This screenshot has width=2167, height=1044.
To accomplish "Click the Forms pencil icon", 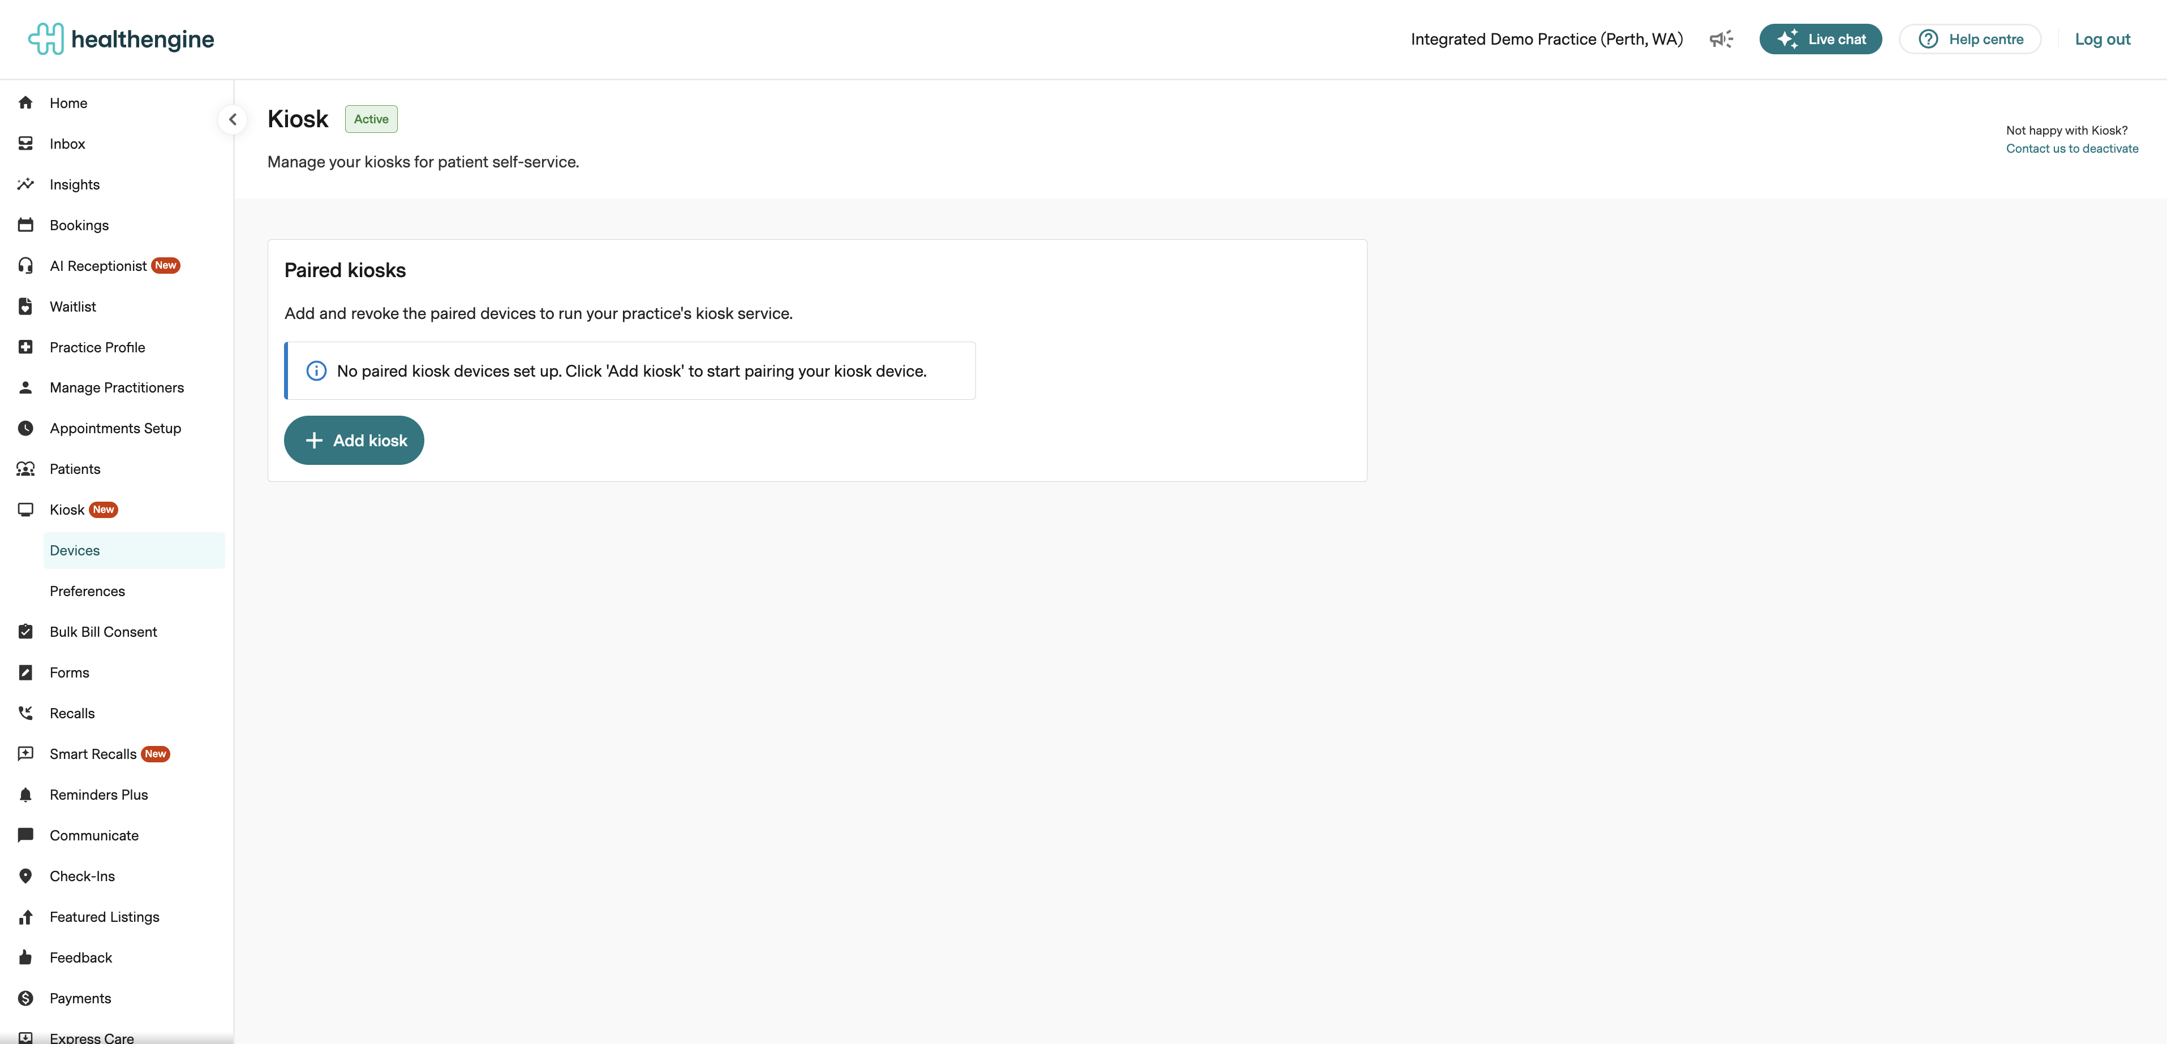I will 25,672.
